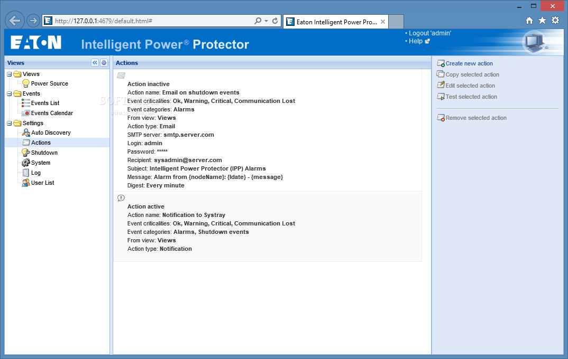Click the Auto Discovery icon
This screenshot has height=359, width=568.
point(26,133)
